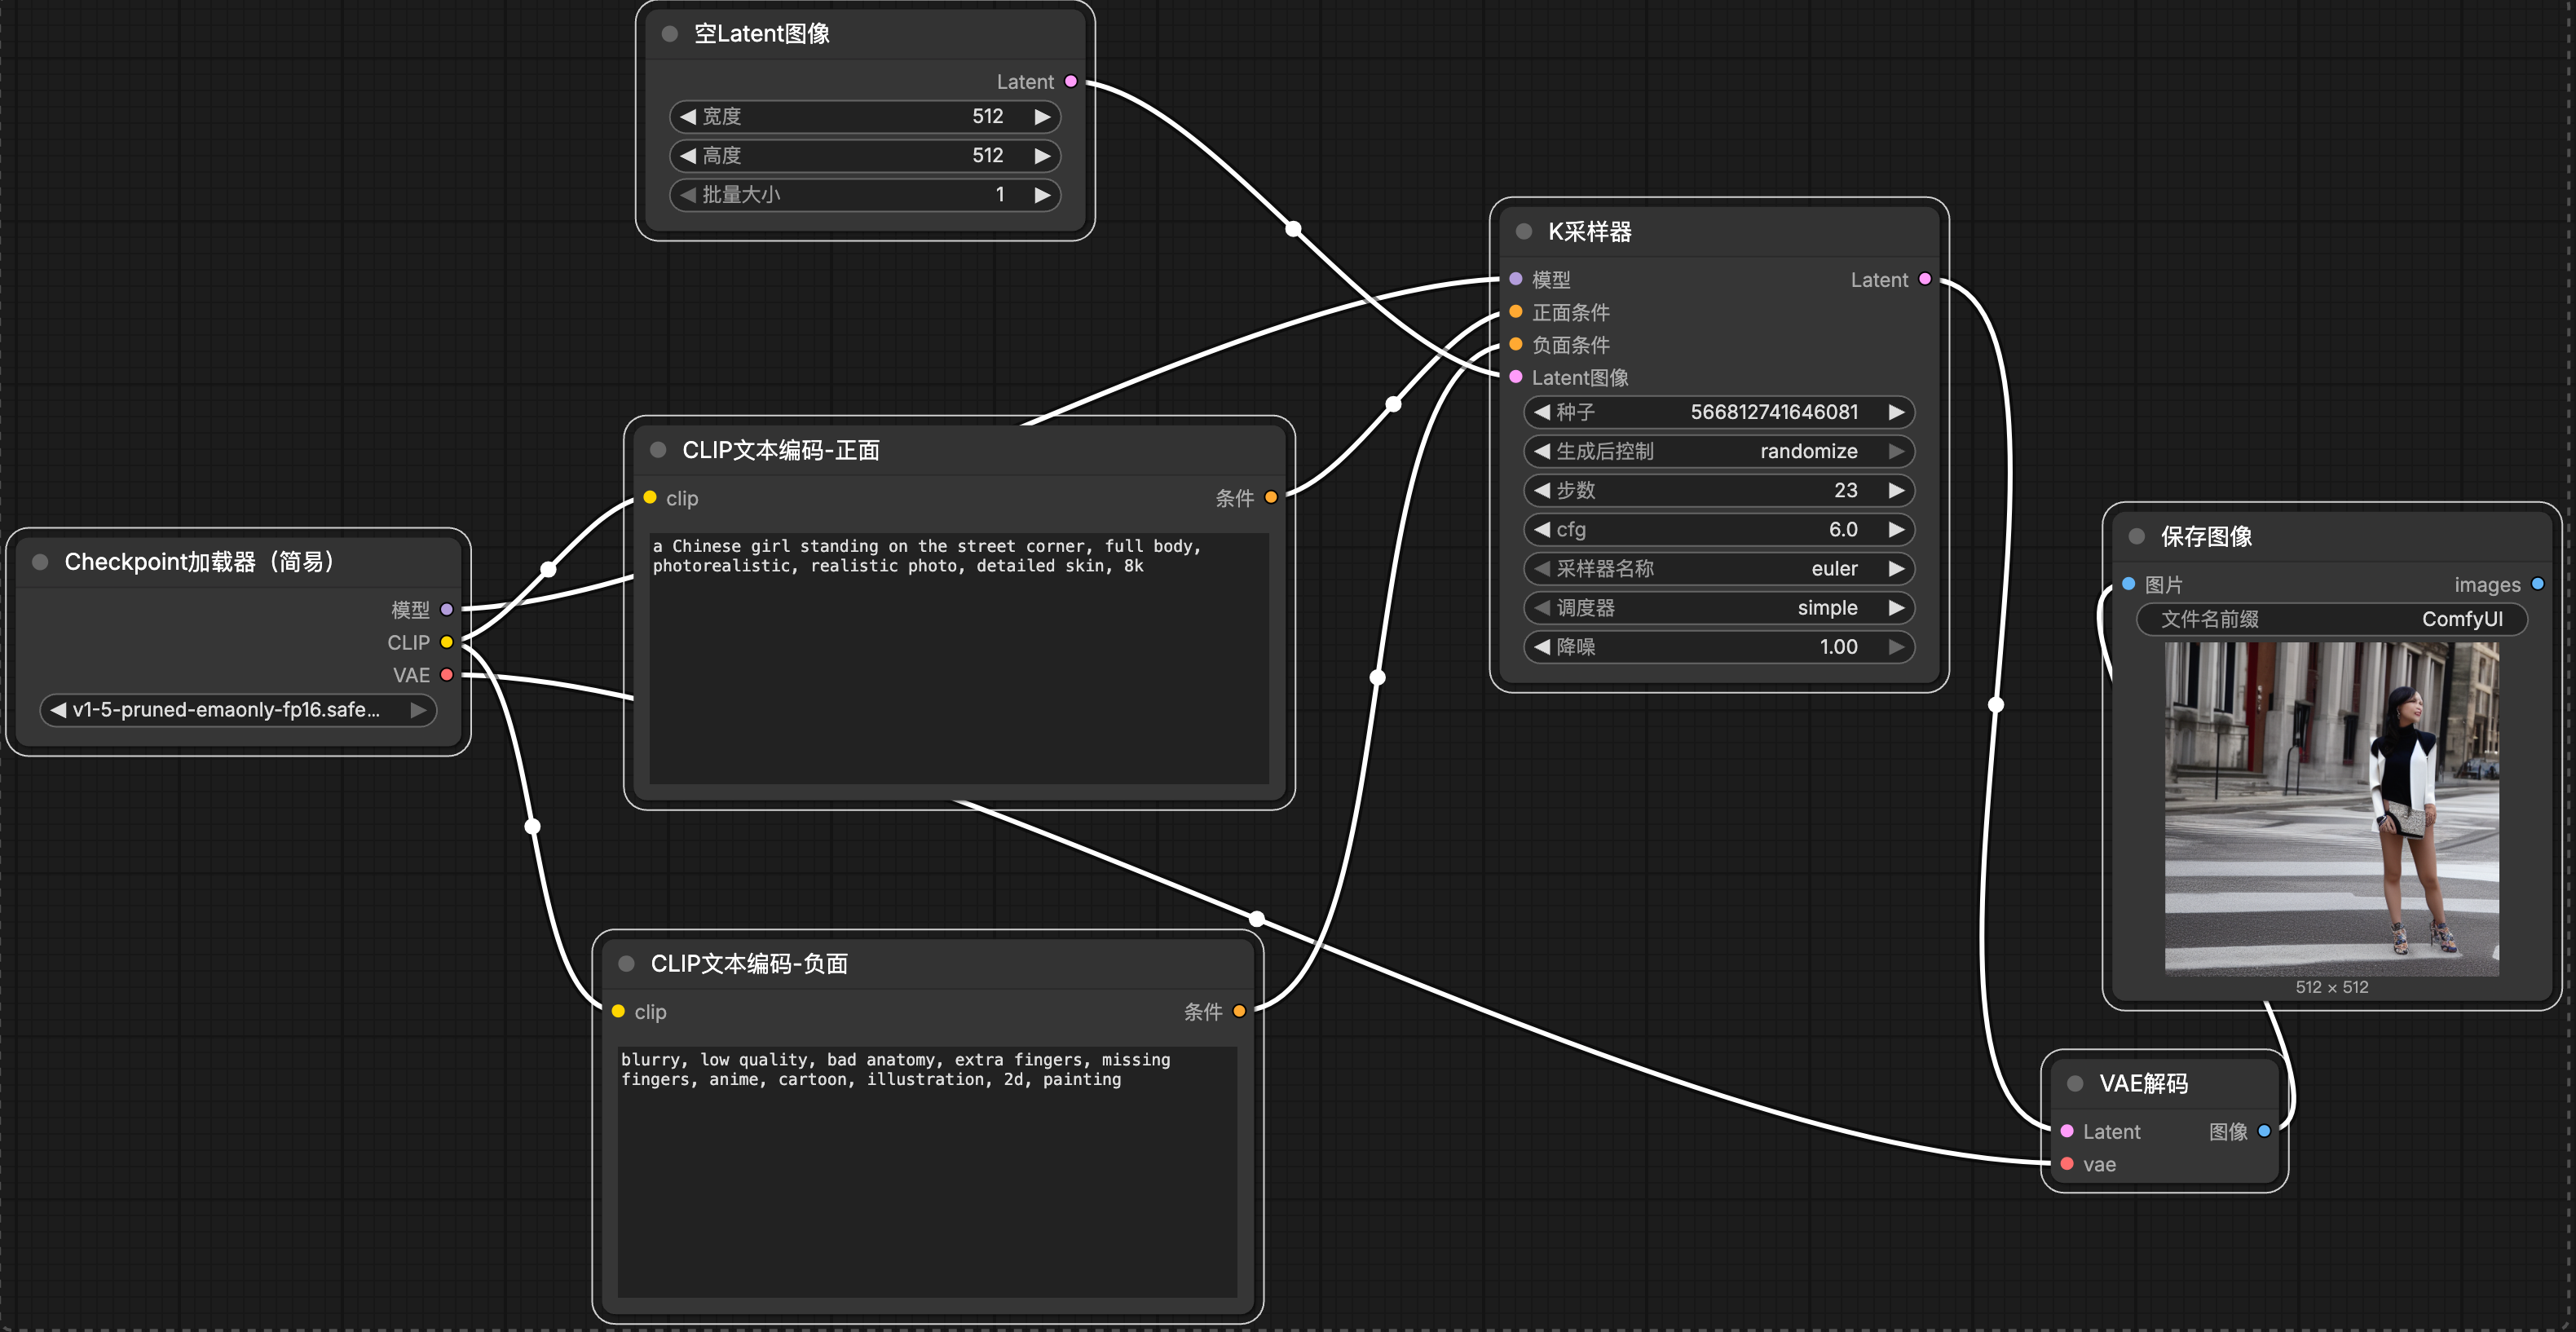Increase 批量大小 with right arrow

pos(1042,195)
